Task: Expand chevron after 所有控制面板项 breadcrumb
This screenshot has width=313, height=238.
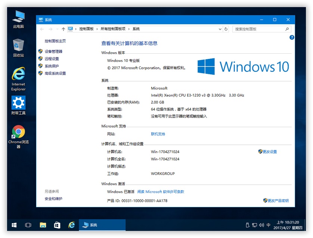Action: pyautogui.click(x=129, y=29)
